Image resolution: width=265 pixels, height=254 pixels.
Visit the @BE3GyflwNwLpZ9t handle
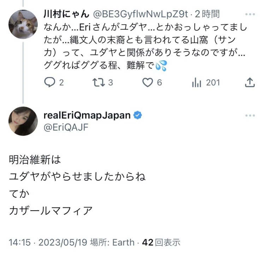point(140,14)
